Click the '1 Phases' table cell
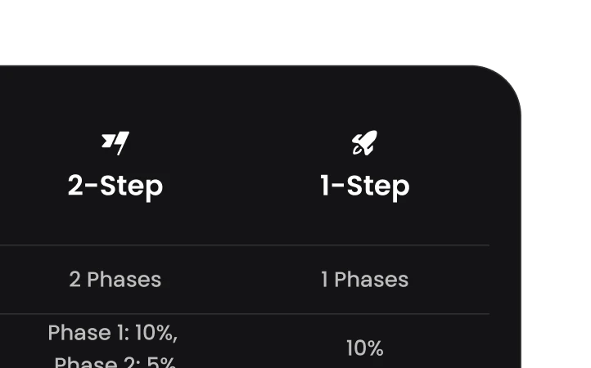 point(364,280)
